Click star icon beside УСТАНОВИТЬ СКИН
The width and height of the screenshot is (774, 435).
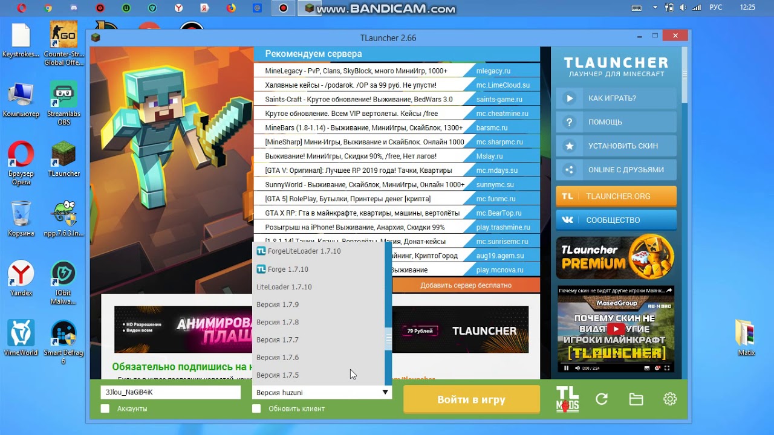pyautogui.click(x=569, y=146)
